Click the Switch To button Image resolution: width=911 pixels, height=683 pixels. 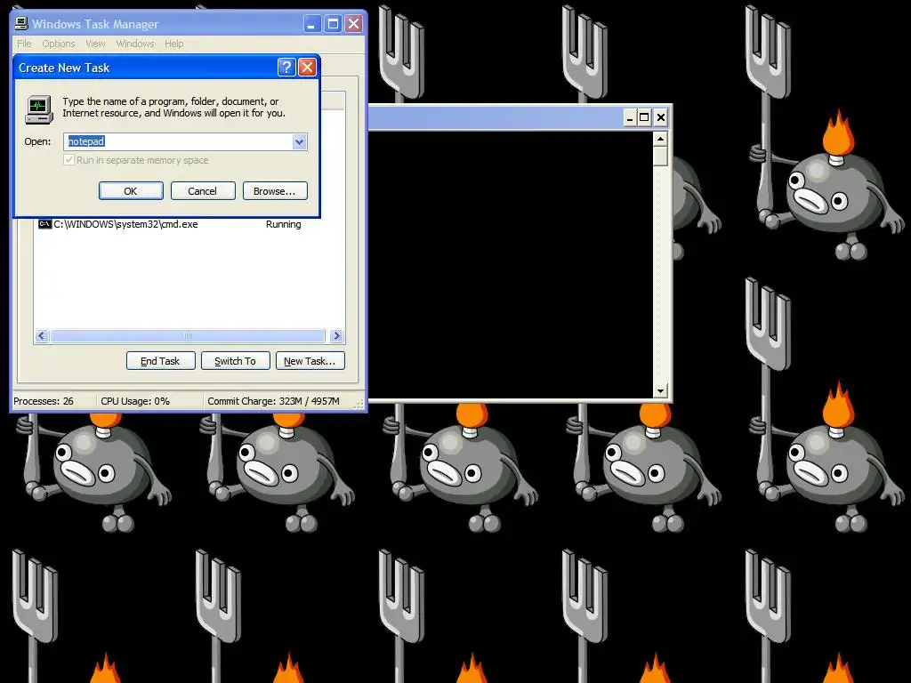pos(235,361)
